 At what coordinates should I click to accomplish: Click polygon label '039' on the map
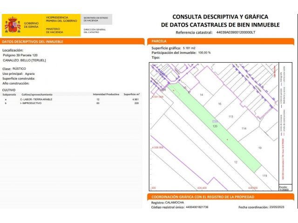215,121
